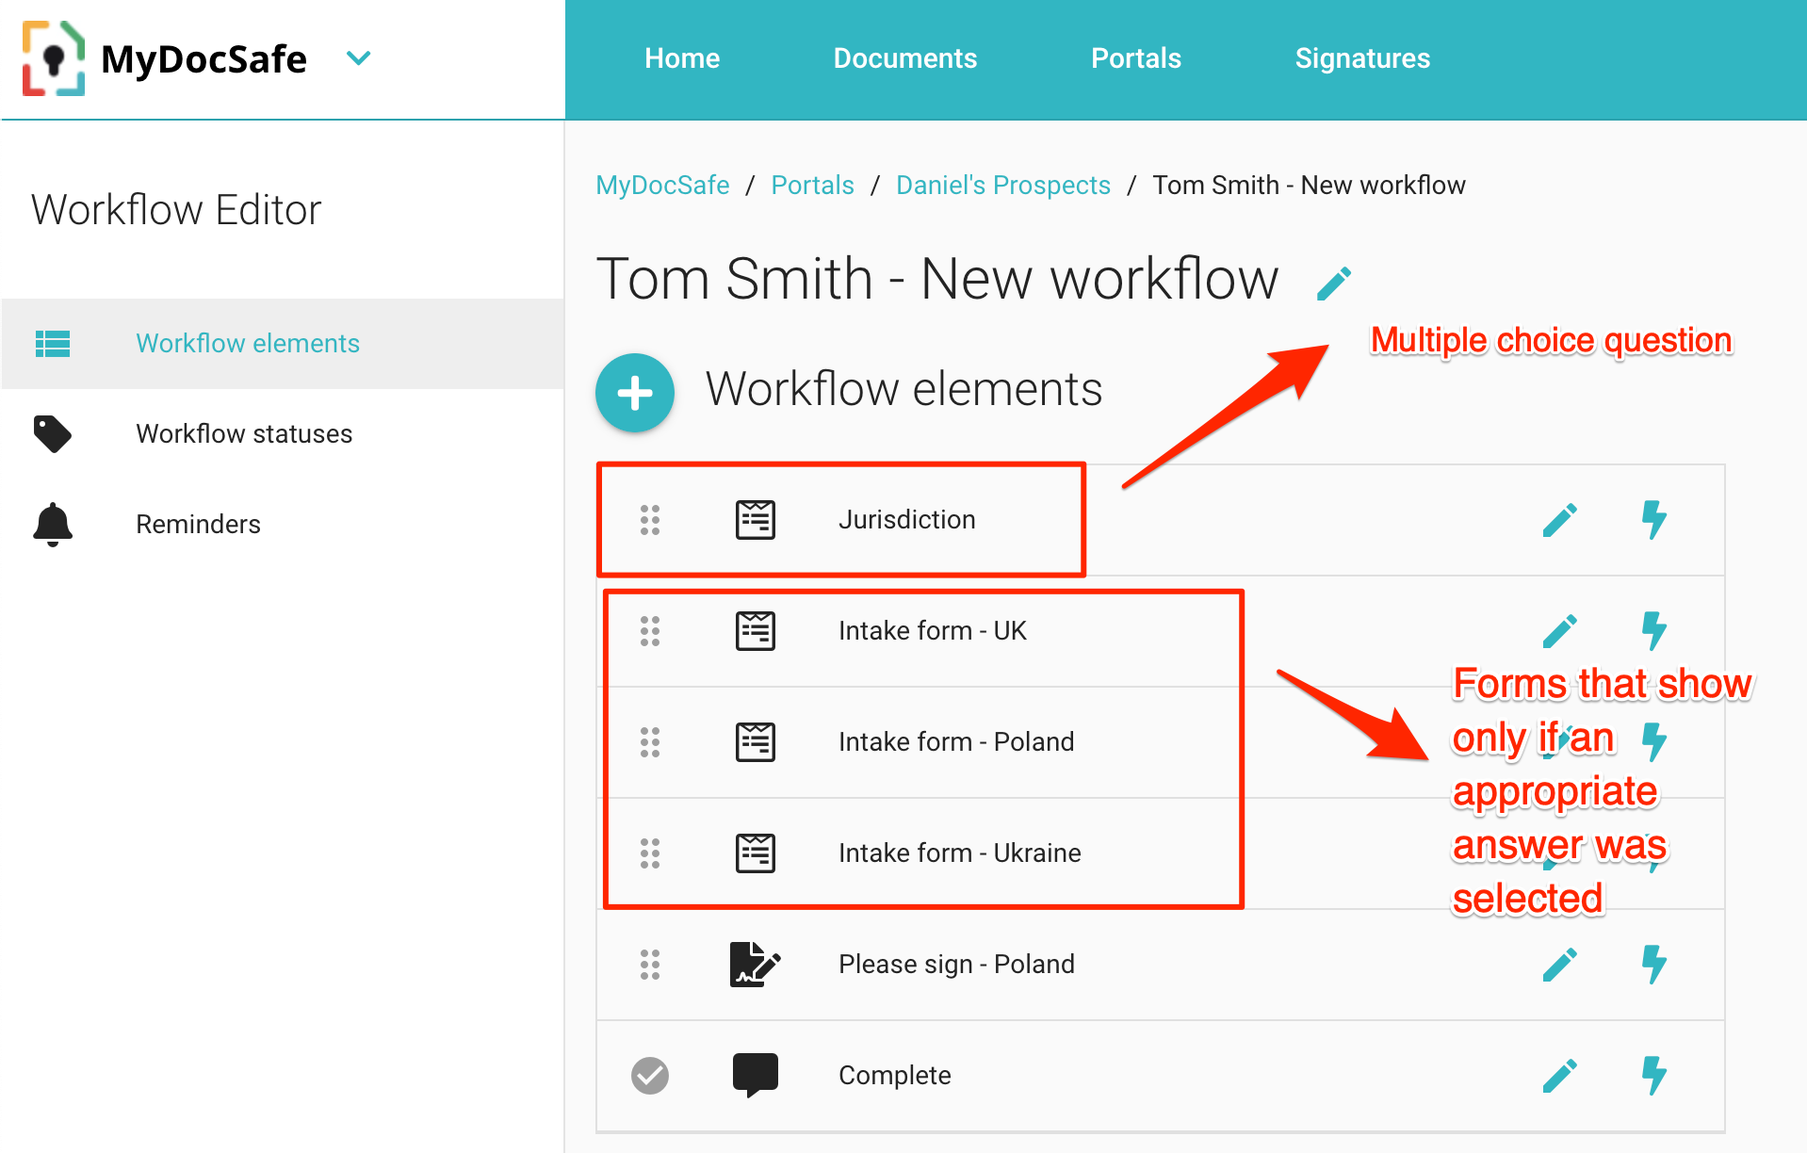Follow the Daniel's Prospects breadcrumb link
This screenshot has height=1153, width=1807.
click(1002, 186)
